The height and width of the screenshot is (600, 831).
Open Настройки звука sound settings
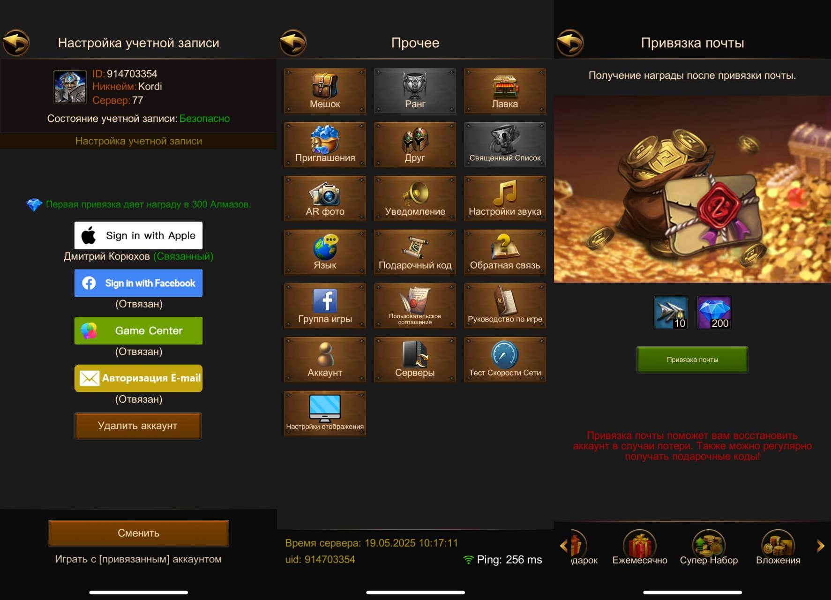point(505,198)
